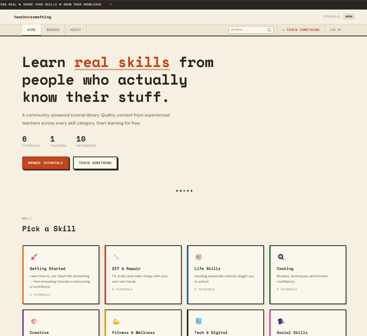The image size is (367, 336).
Task: Click the compass icon on Life Skills card
Action: [x=198, y=257]
